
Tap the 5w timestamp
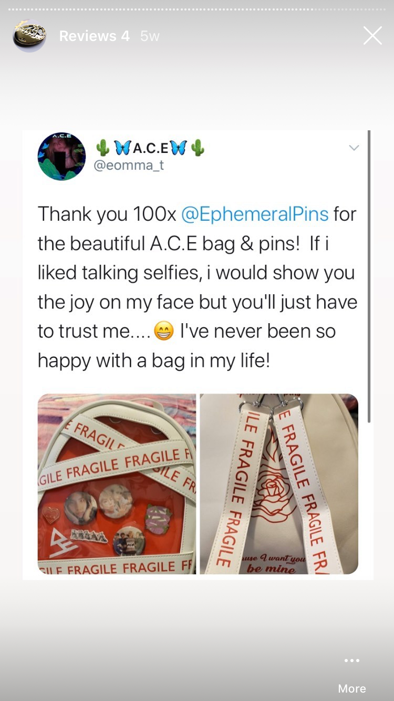pyautogui.click(x=150, y=36)
